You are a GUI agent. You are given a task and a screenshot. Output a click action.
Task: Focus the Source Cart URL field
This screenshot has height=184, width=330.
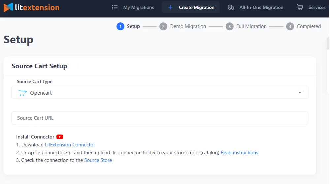click(160, 118)
